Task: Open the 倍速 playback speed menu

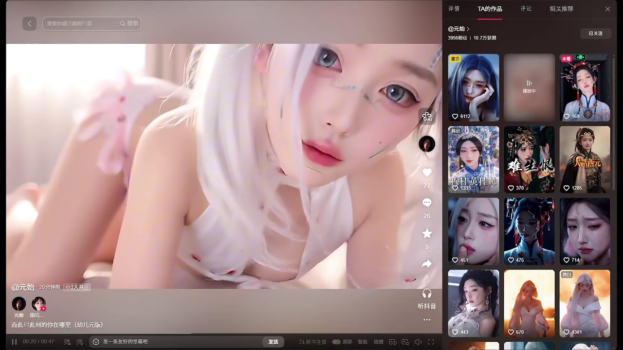Action: tap(379, 342)
